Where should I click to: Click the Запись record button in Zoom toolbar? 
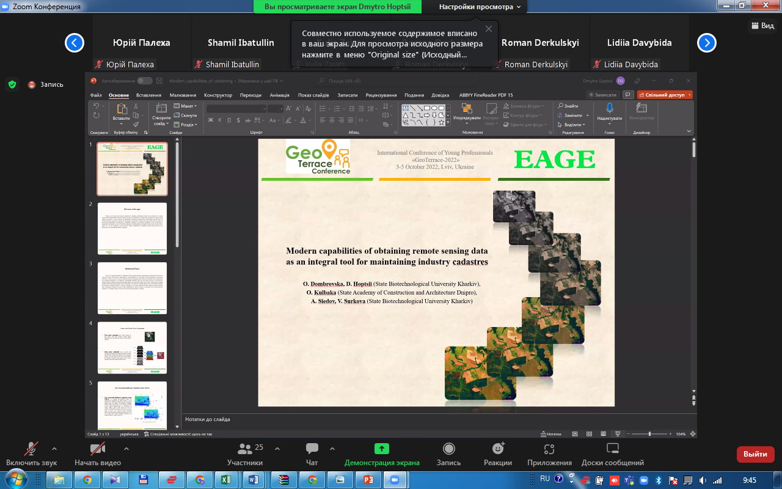(449, 455)
